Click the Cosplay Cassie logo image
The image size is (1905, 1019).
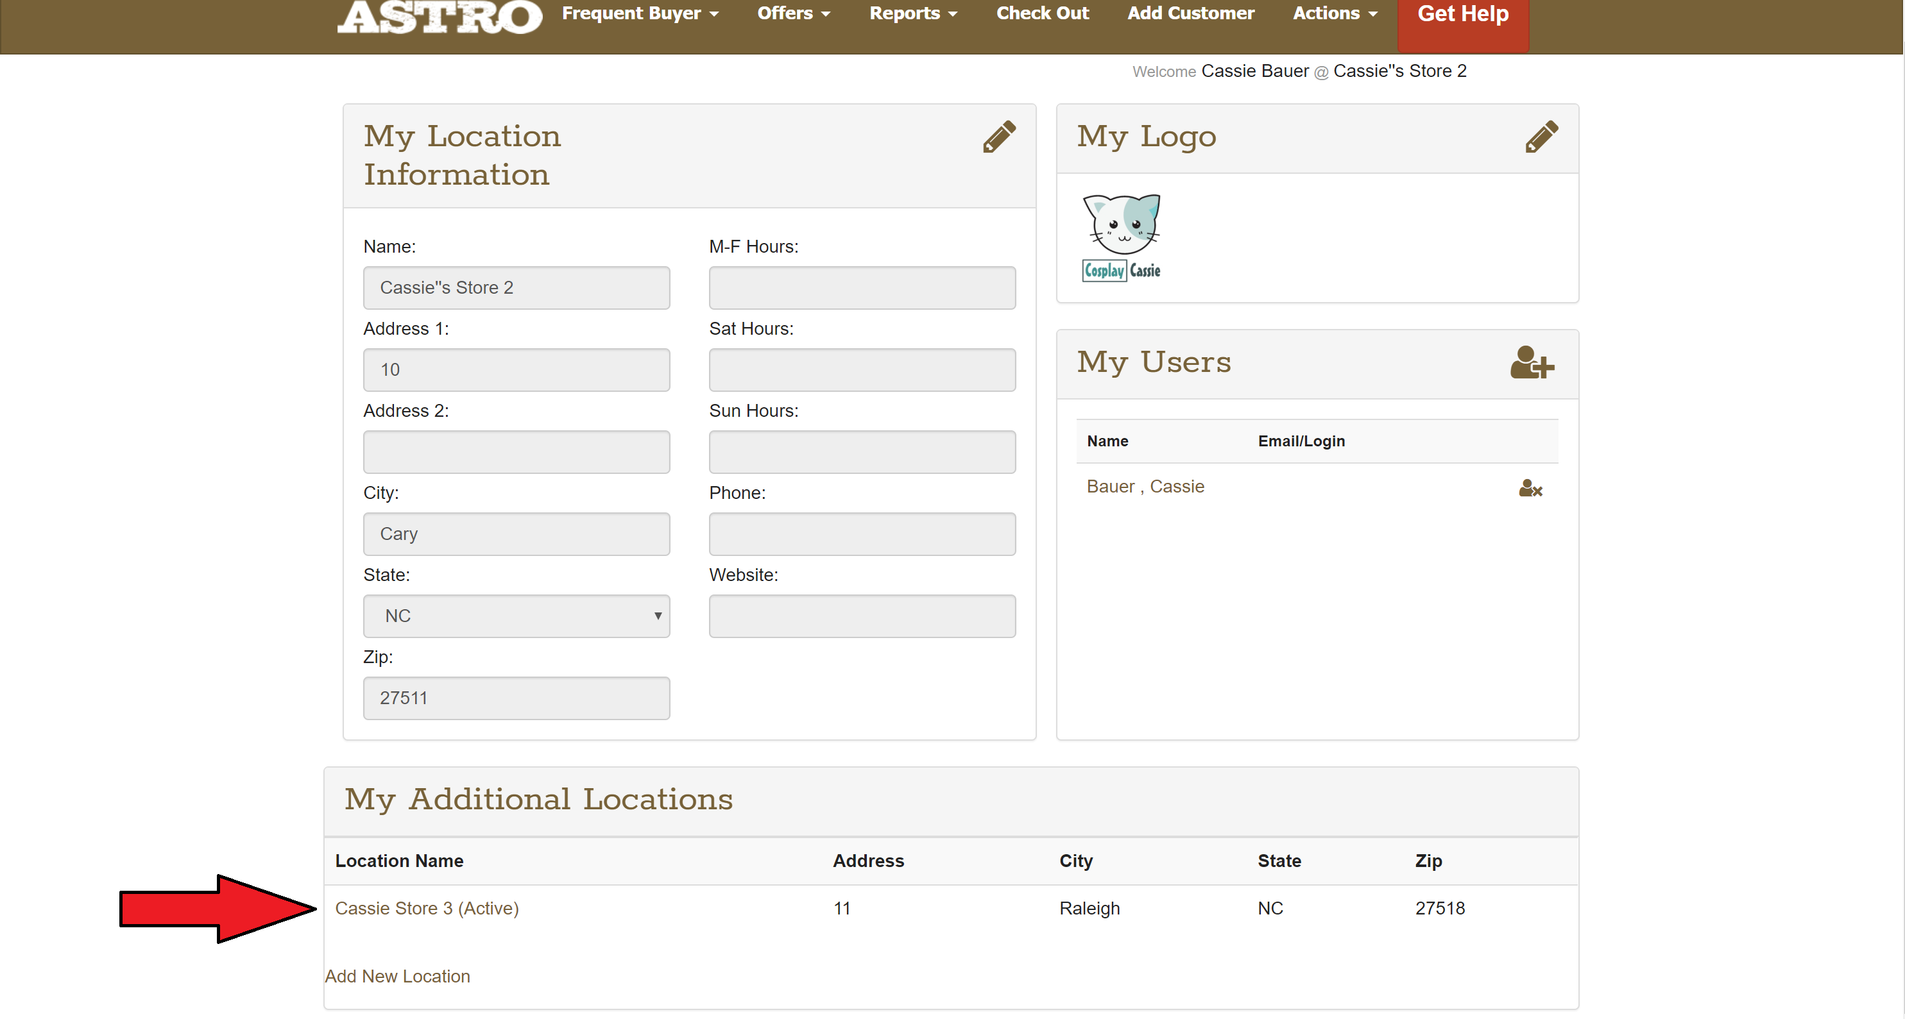point(1121,237)
